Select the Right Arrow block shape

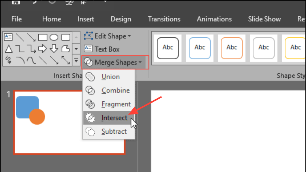click(x=43, y=49)
